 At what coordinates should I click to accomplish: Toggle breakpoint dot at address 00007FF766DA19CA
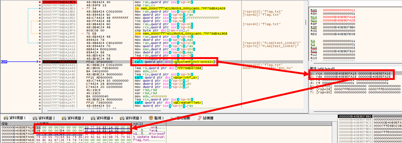39,2
